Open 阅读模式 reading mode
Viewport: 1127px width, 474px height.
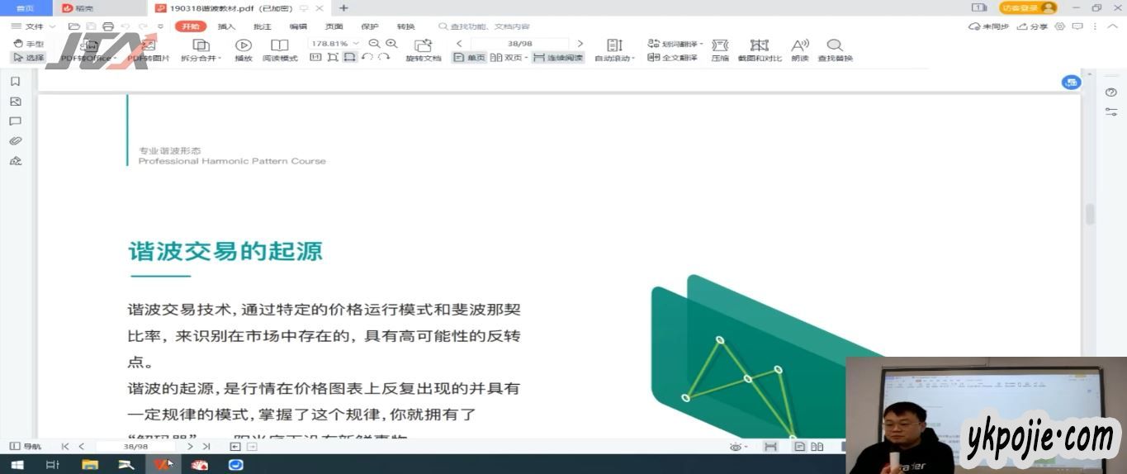click(280, 49)
